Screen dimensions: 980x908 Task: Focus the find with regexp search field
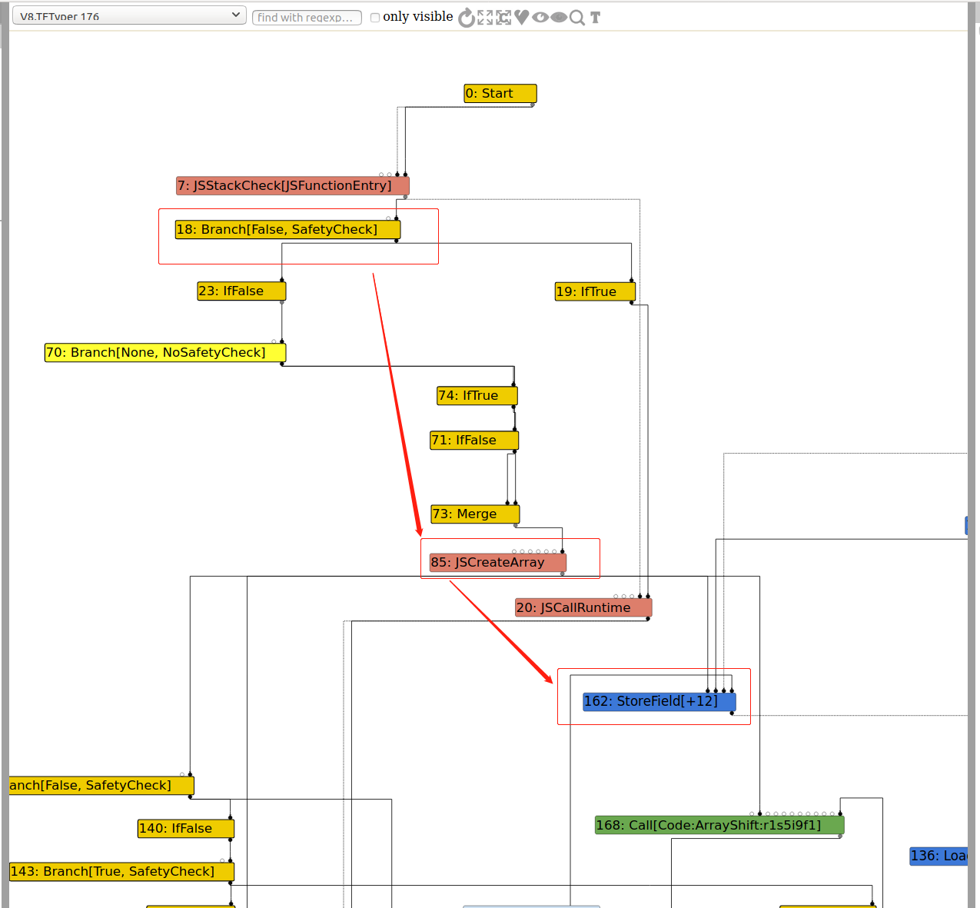point(307,17)
